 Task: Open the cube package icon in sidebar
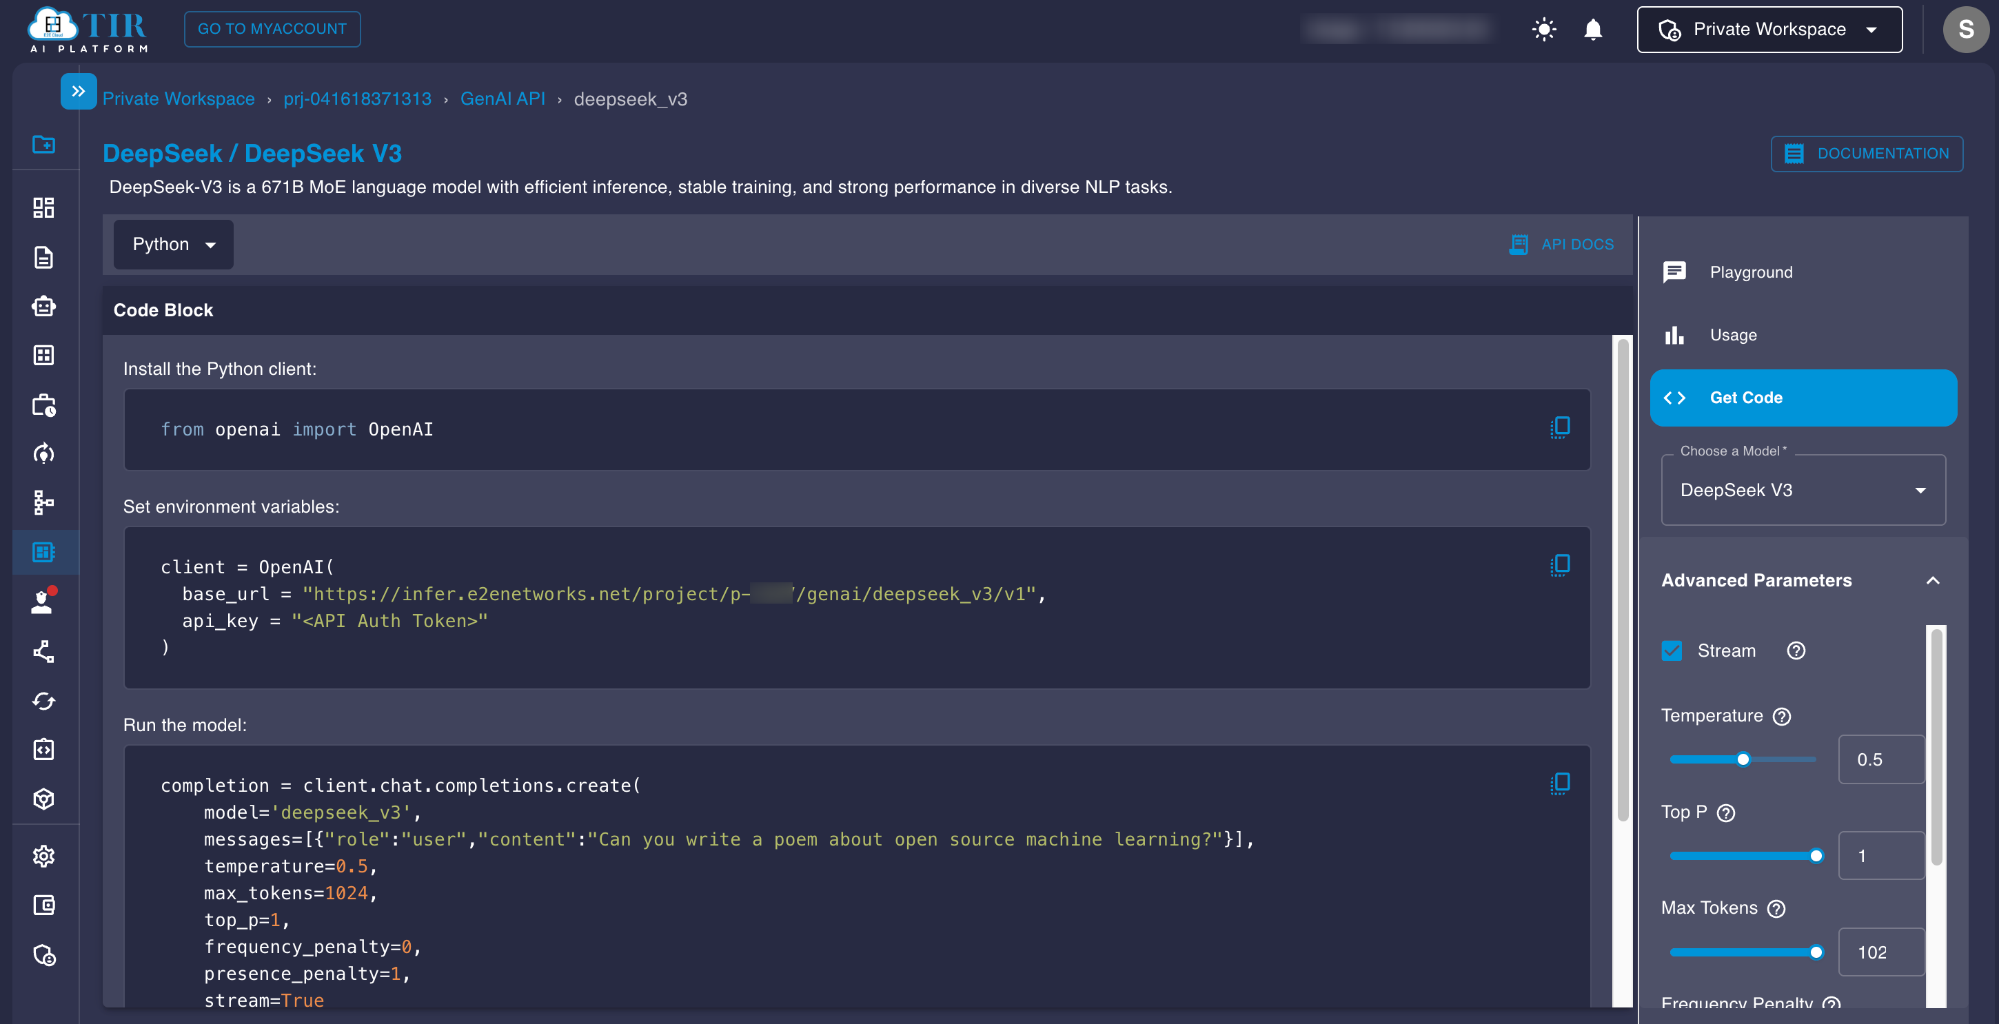[x=43, y=799]
